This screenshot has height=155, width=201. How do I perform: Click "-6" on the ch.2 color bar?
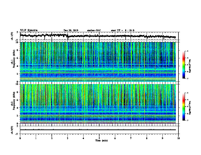click(187, 113)
